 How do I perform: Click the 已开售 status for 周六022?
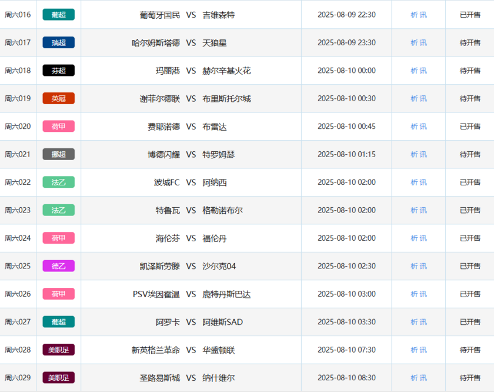470,182
